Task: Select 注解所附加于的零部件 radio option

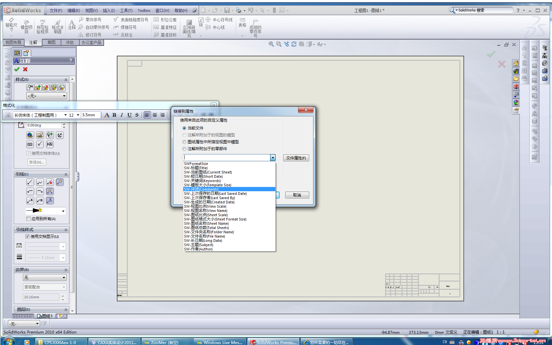Action: coord(184,149)
